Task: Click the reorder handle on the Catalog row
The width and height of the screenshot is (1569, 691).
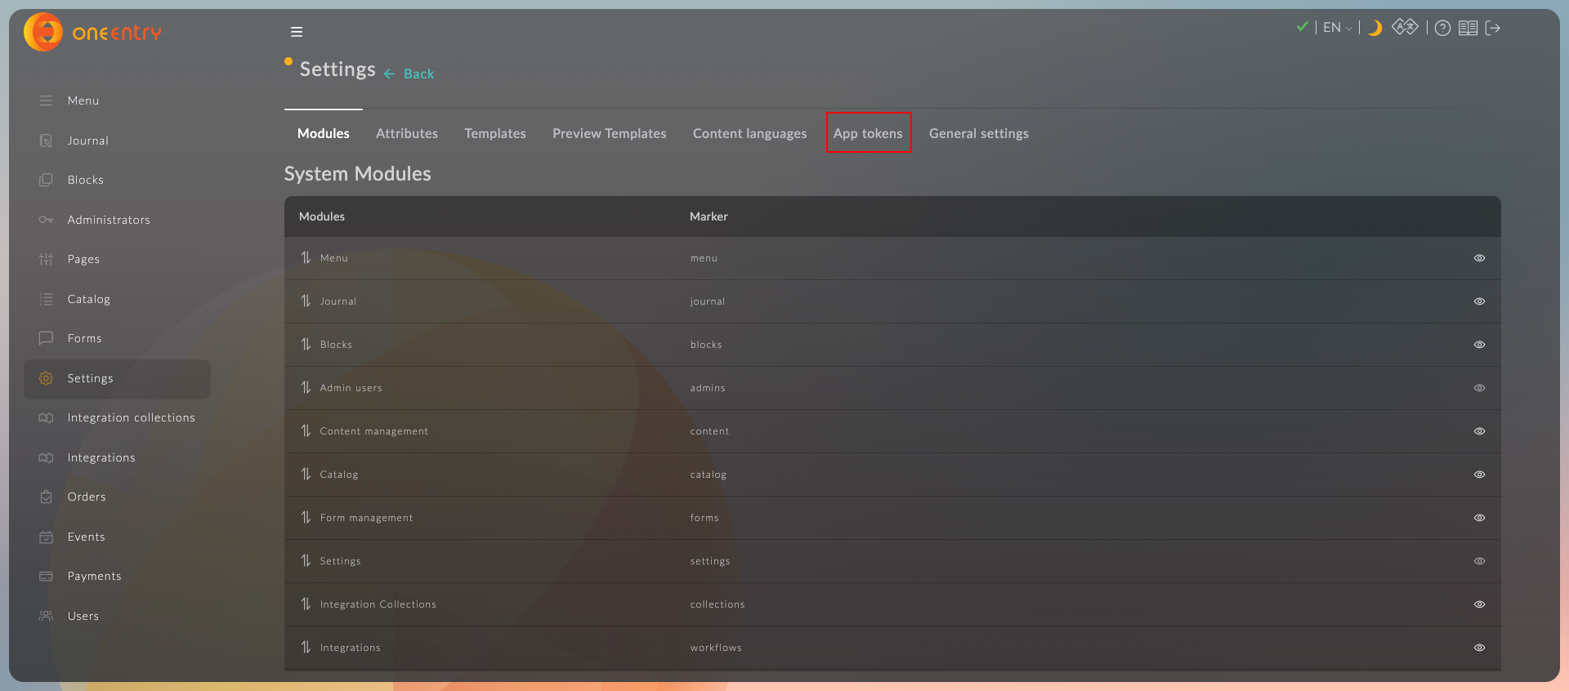Action: pyautogui.click(x=306, y=474)
